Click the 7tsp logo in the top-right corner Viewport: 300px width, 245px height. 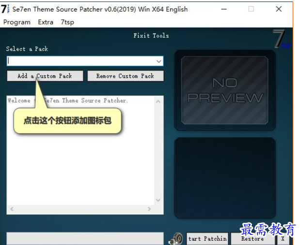click(x=282, y=39)
